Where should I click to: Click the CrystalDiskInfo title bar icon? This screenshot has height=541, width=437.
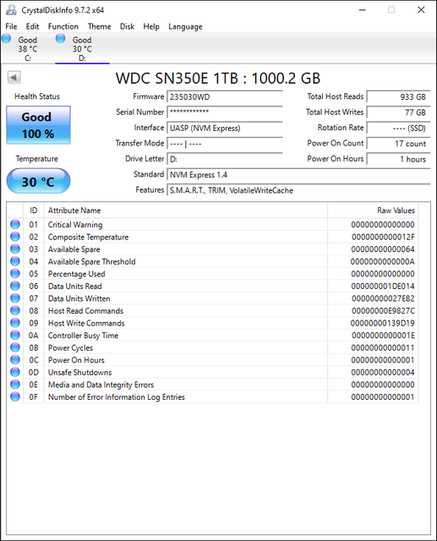coord(11,10)
